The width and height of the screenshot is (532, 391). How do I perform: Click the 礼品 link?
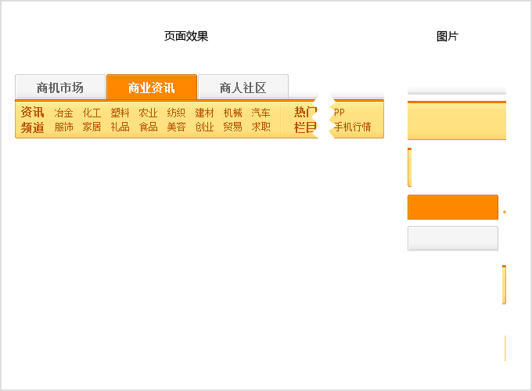pos(120,127)
